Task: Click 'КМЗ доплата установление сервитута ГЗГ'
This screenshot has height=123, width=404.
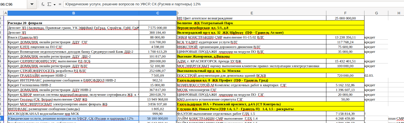Action: (x=252, y=99)
